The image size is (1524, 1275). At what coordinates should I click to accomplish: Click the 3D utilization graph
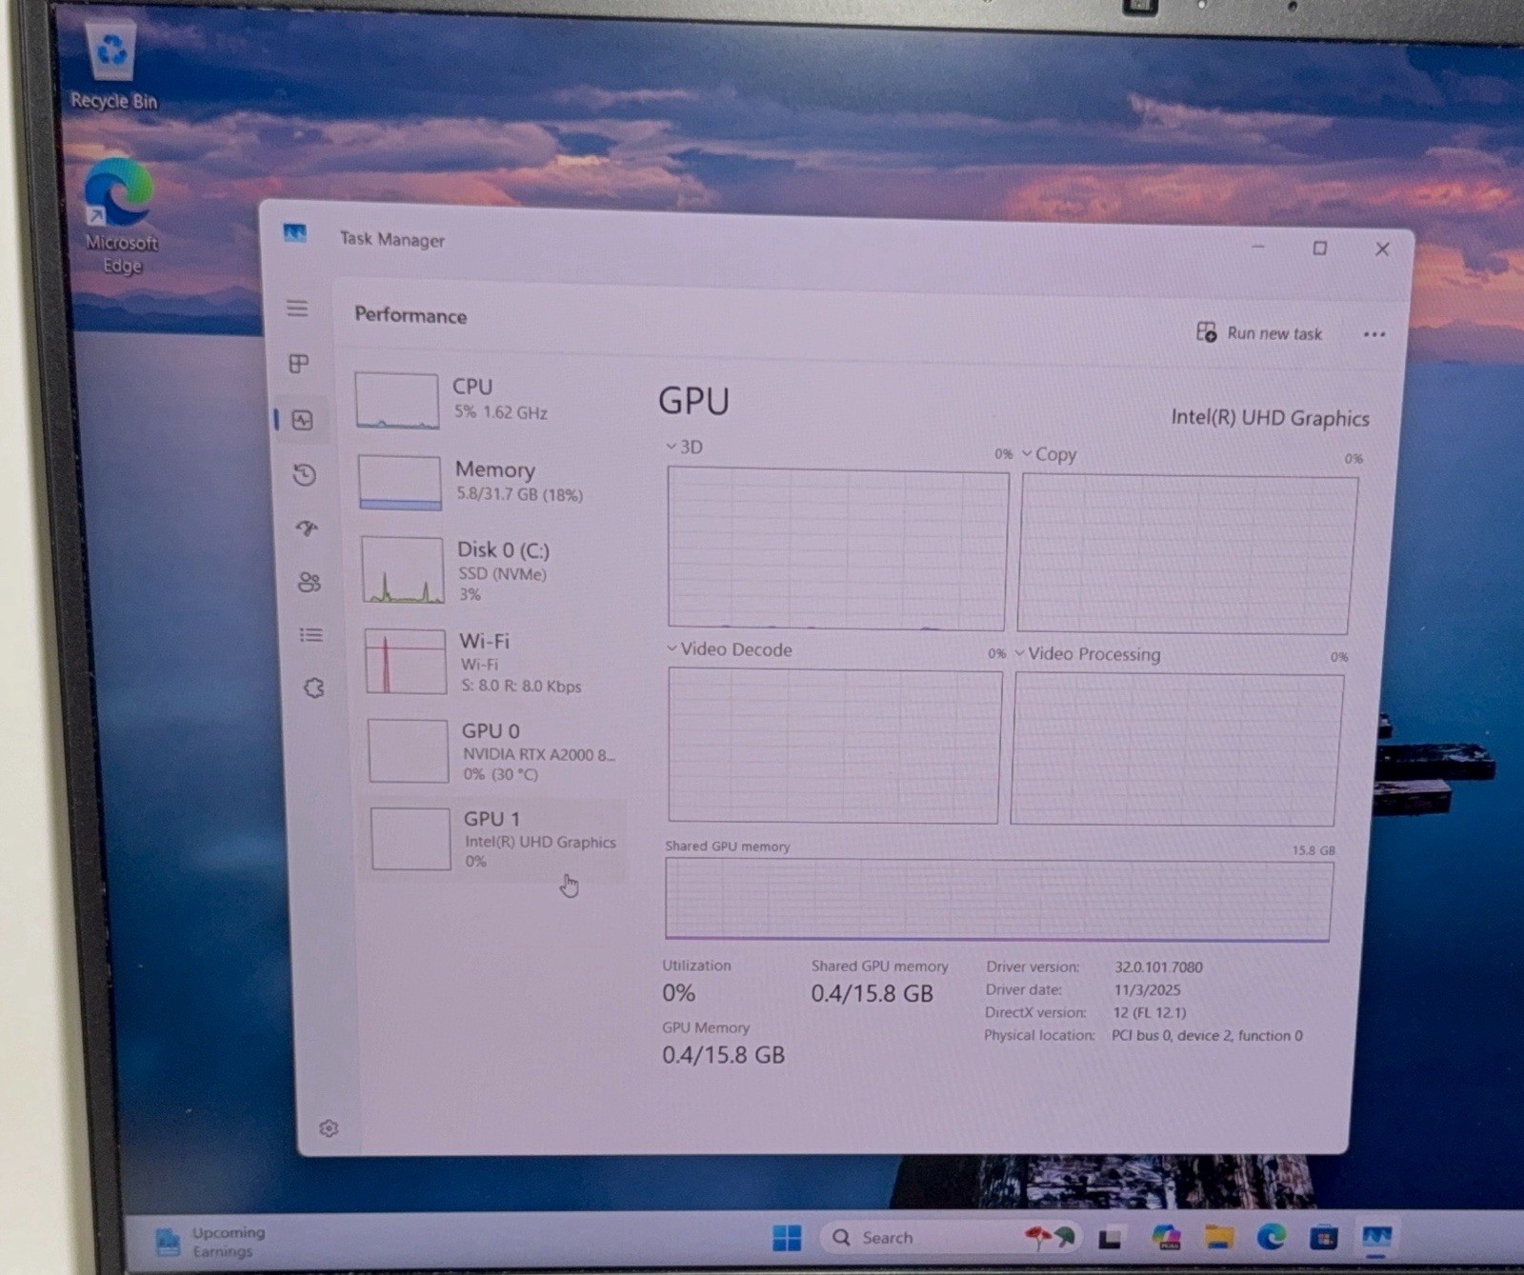[837, 549]
